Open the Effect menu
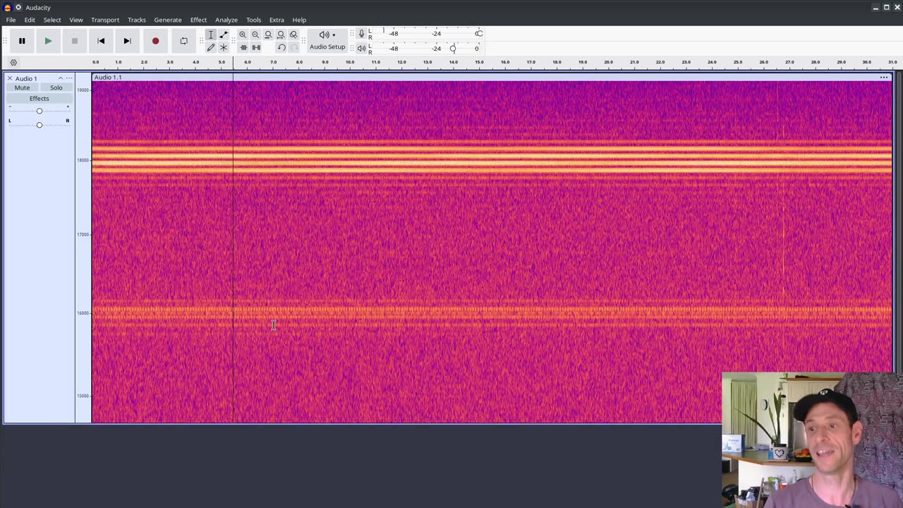This screenshot has width=903, height=508. point(198,20)
